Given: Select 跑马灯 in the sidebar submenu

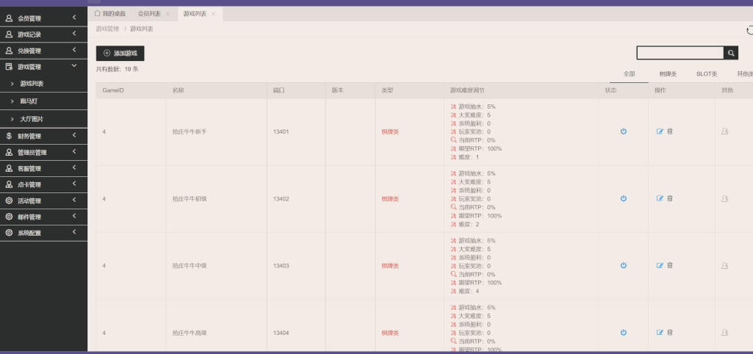Looking at the screenshot, I should click(29, 101).
